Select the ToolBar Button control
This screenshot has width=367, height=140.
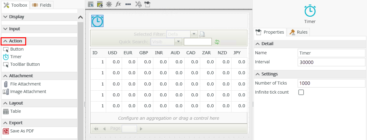(25, 64)
